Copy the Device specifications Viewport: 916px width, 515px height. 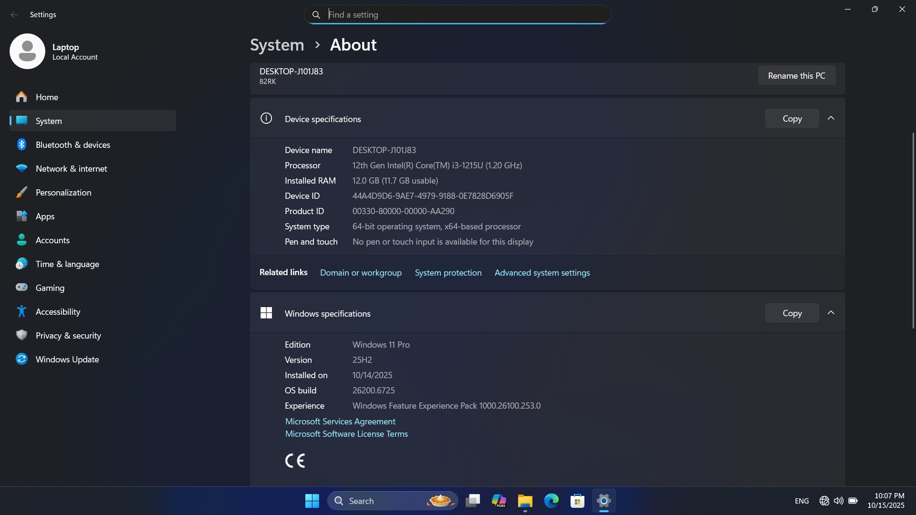point(791,119)
